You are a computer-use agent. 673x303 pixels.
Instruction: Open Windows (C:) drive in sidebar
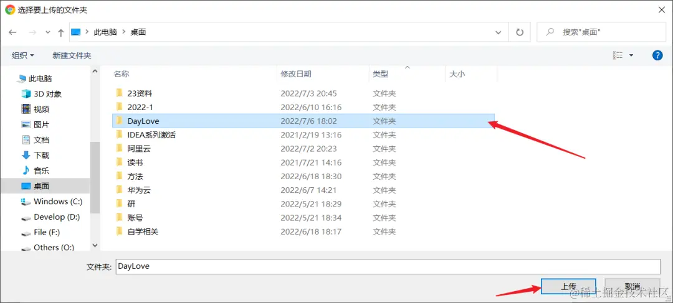[x=58, y=202]
